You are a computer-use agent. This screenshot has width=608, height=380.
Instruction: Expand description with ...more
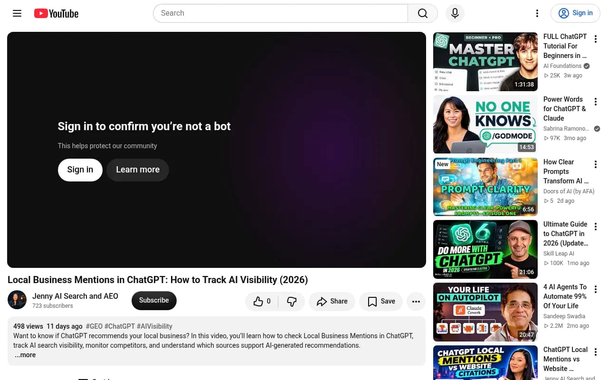pyautogui.click(x=25, y=355)
